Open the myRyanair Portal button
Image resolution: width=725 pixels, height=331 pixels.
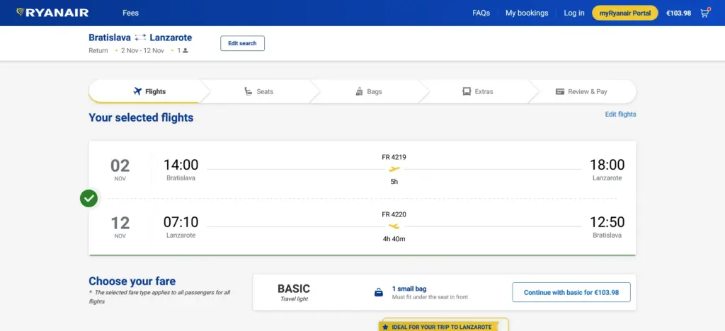coord(624,13)
